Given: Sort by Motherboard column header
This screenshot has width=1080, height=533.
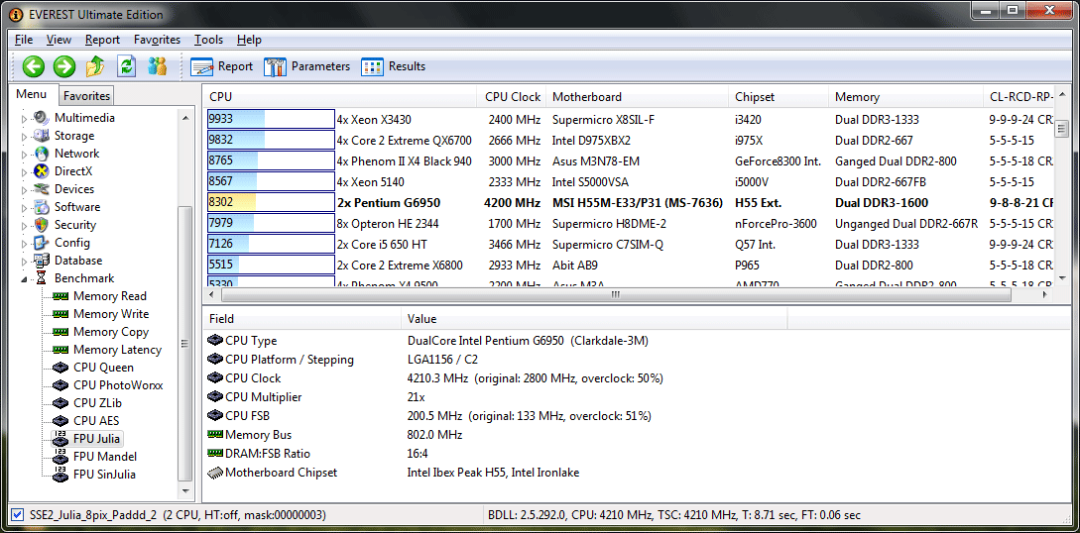Looking at the screenshot, I should [x=637, y=97].
